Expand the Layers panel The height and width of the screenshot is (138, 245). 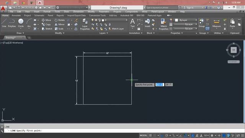click(104, 33)
